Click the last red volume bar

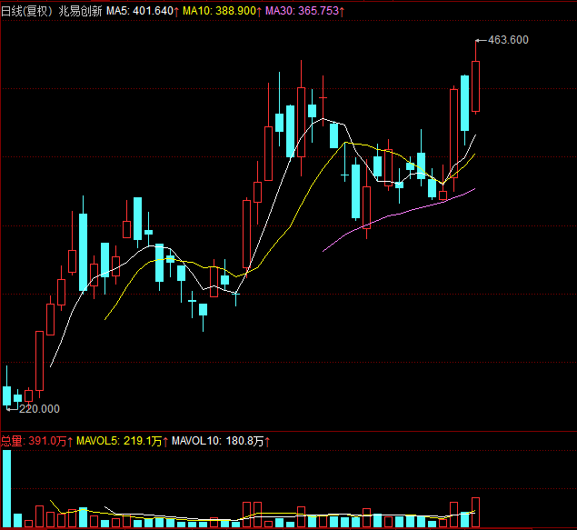475,512
